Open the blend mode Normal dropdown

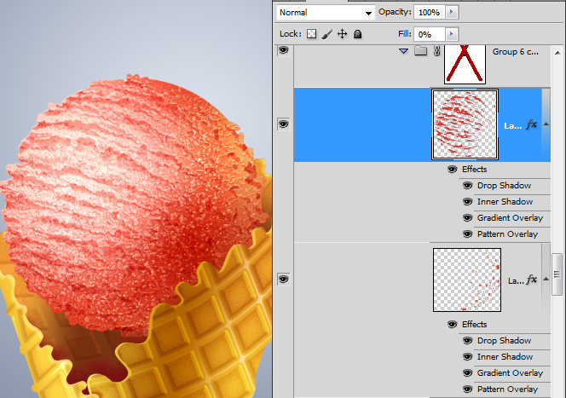pyautogui.click(x=326, y=13)
